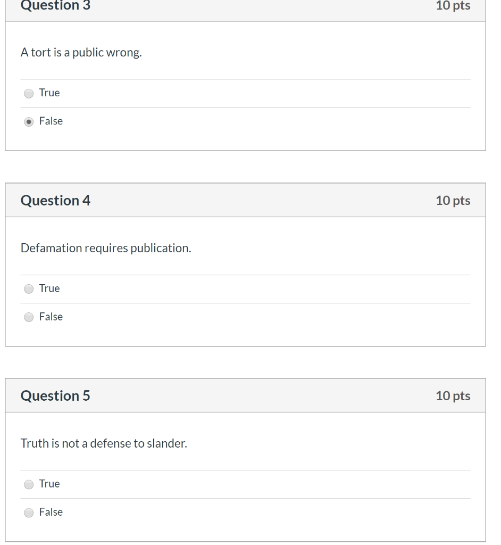501x545 pixels.
Task: Click the Question 4 header
Action: pyautogui.click(x=55, y=201)
